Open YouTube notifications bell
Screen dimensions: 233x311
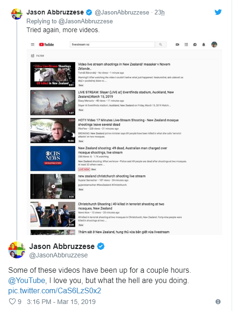[x=204, y=45]
